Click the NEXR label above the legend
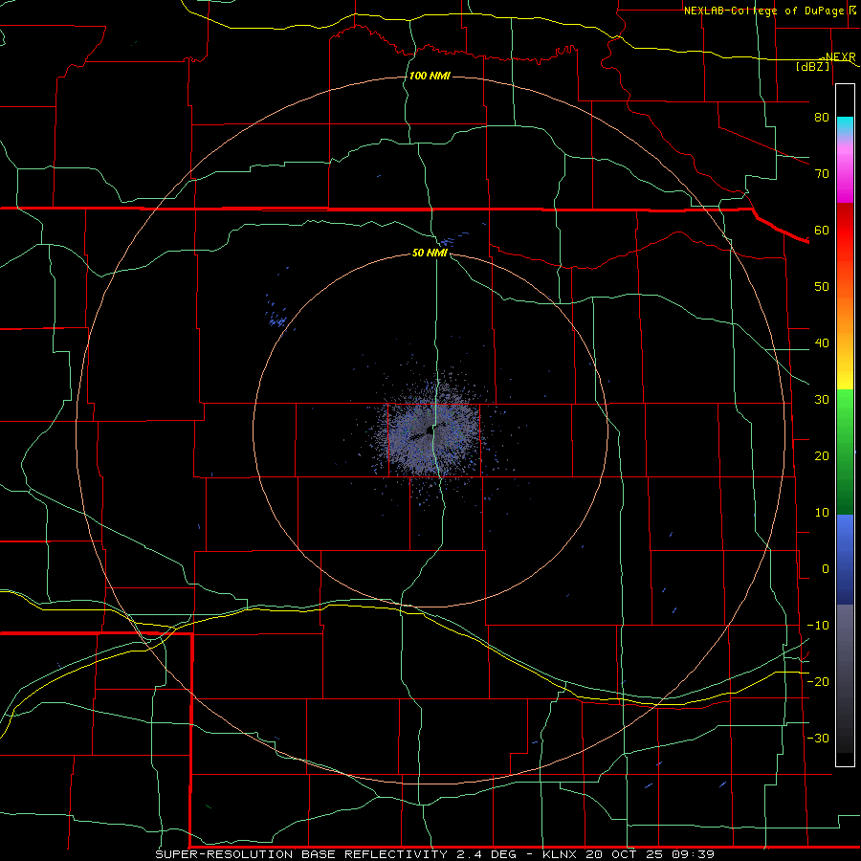The height and width of the screenshot is (861, 861). click(840, 57)
